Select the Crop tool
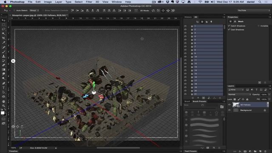The image size is (272, 153). [x=3, y=38]
